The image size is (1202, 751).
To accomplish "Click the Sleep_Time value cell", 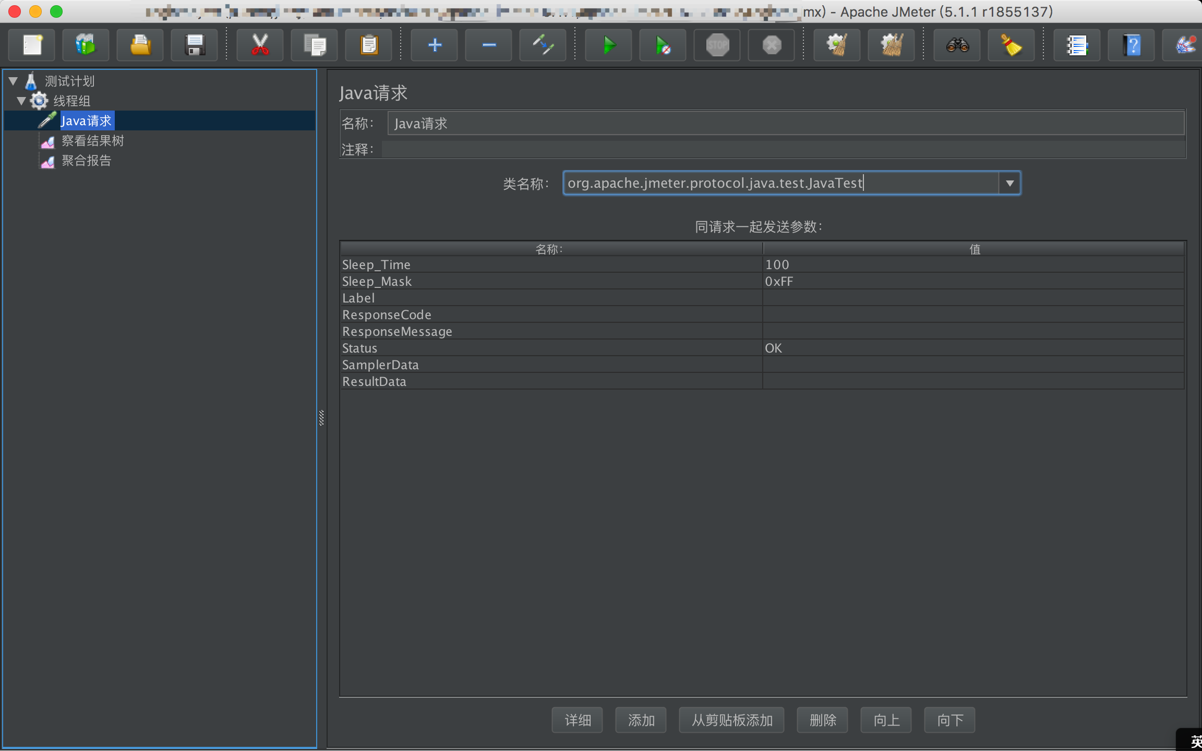I will (973, 264).
